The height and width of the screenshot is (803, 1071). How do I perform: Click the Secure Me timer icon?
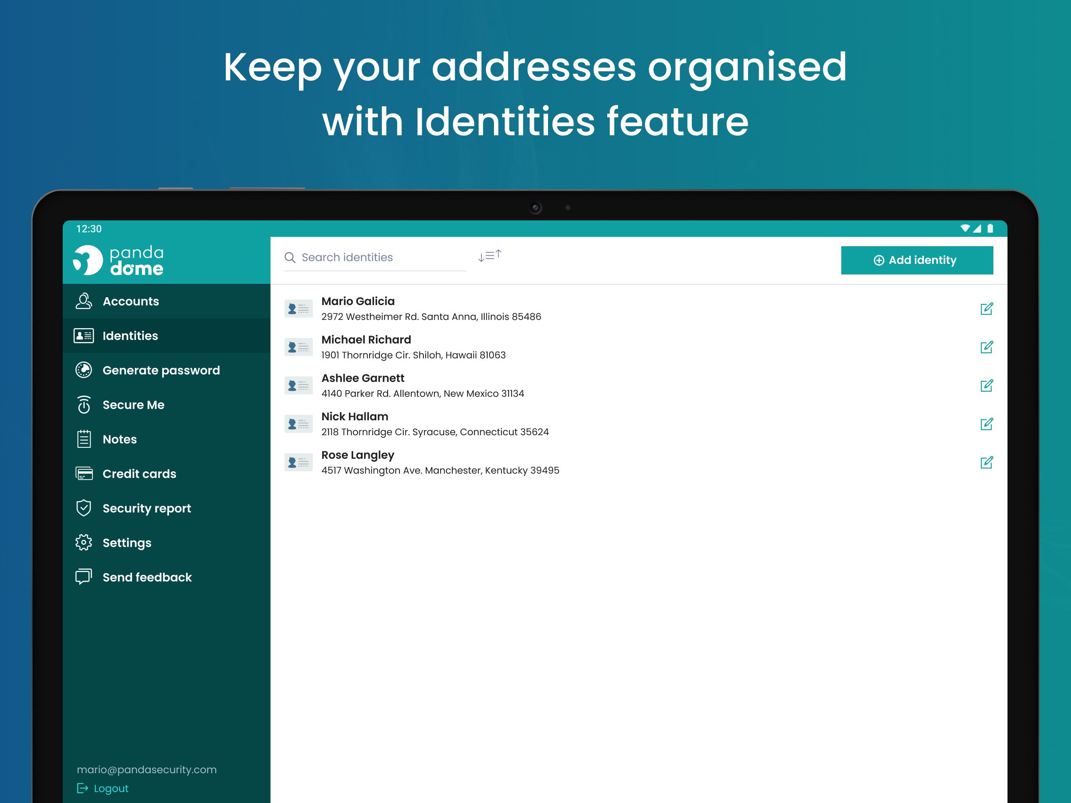[84, 404]
